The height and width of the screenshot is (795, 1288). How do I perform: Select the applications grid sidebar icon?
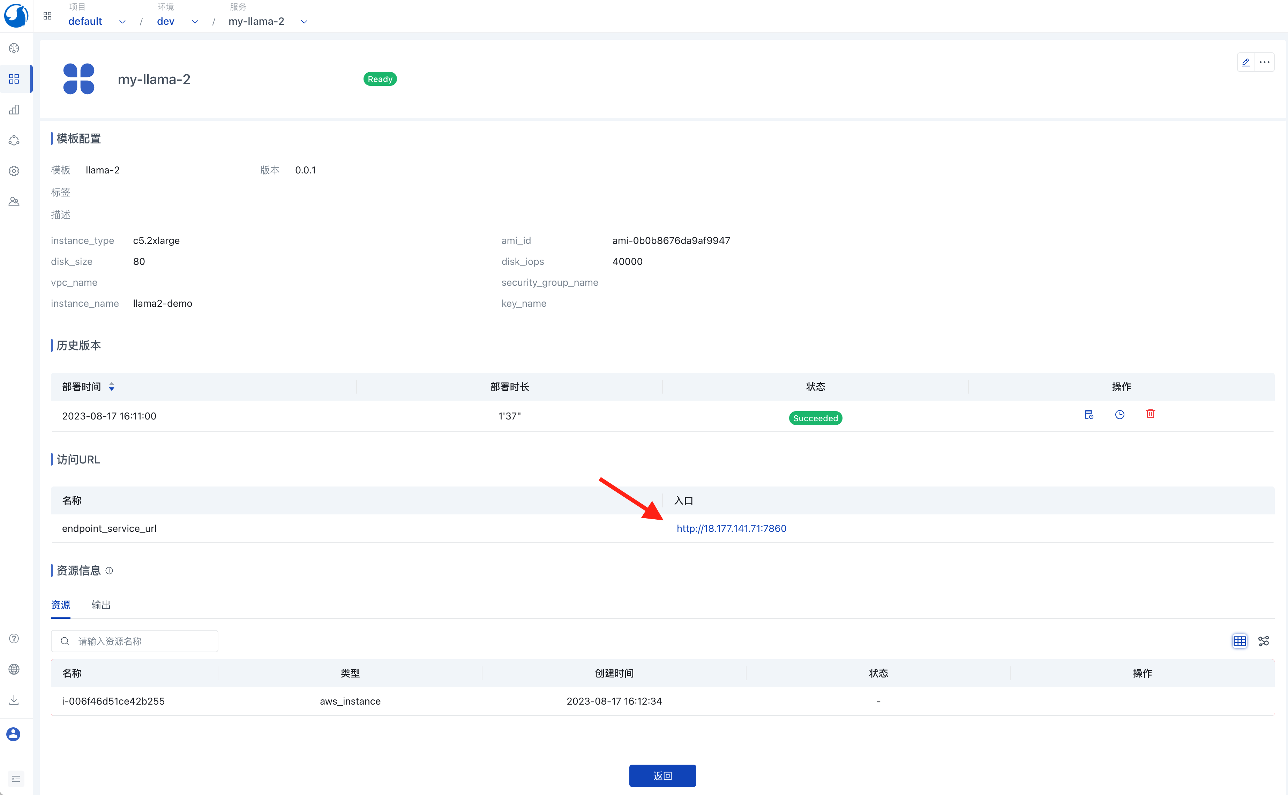[14, 79]
